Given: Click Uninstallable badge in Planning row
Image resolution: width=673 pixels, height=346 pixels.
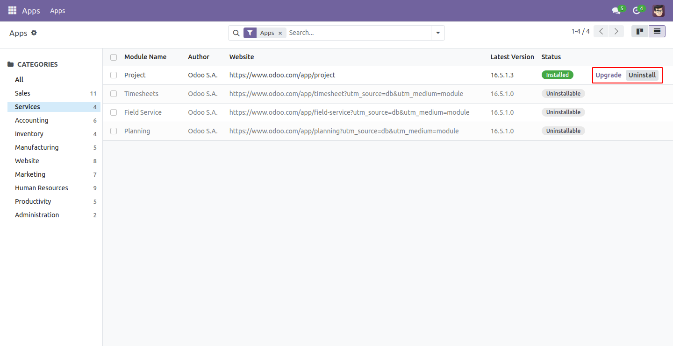Looking at the screenshot, I should coord(563,131).
